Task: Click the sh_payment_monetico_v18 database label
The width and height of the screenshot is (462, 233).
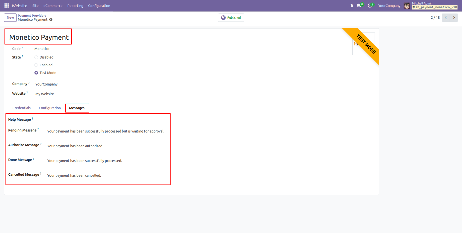Action: point(435,7)
